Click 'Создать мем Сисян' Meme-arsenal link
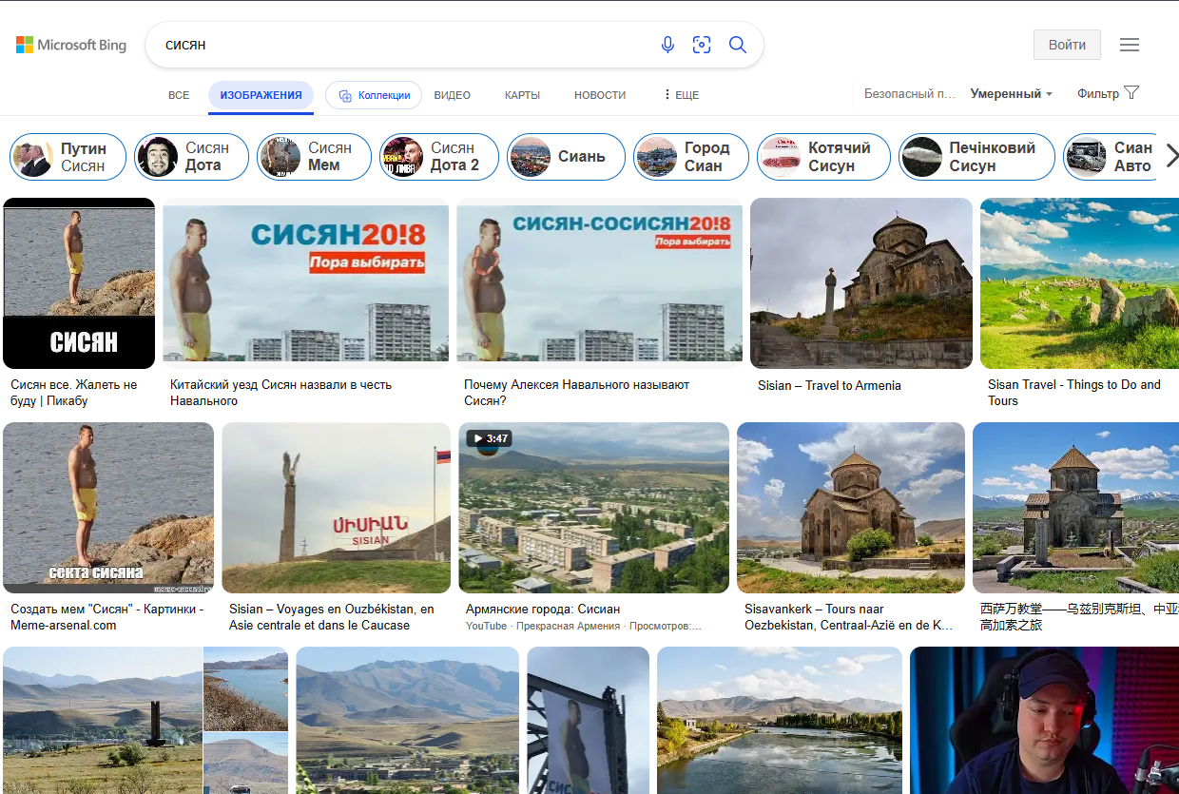Screen dimensions: 1179x794 pos(106,617)
